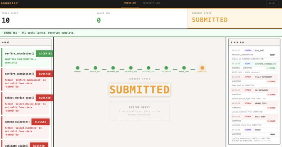Click the 'validate_claim from SUBMITTED' log note
The height and width of the screenshot is (147, 282).
click(x=246, y=125)
